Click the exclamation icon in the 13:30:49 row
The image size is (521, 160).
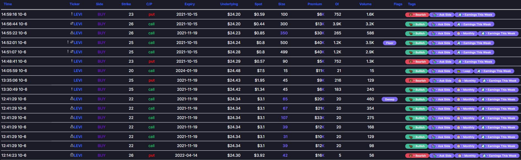(72, 89)
